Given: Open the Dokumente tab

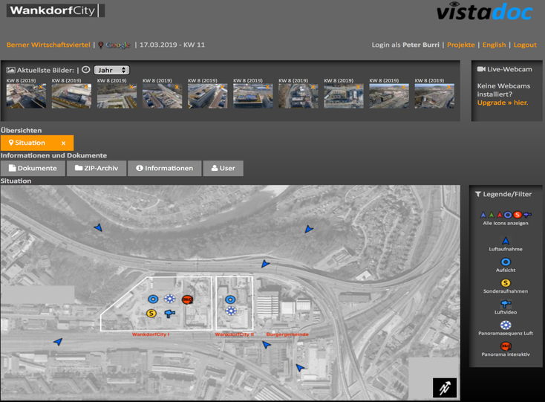Looking at the screenshot, I should pyautogui.click(x=33, y=169).
